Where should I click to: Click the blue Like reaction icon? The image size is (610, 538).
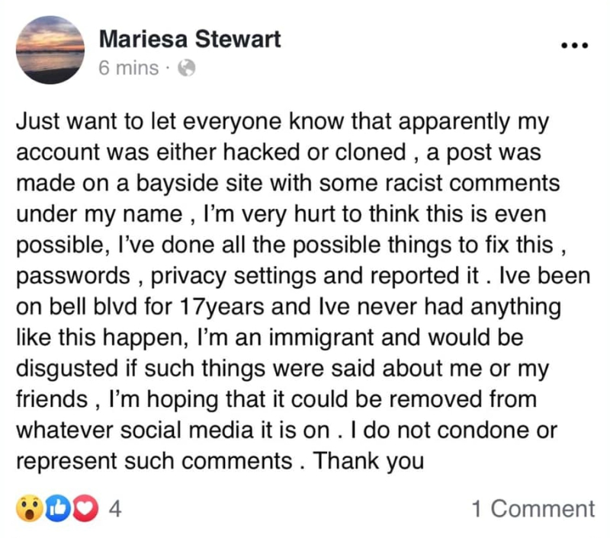(x=58, y=508)
